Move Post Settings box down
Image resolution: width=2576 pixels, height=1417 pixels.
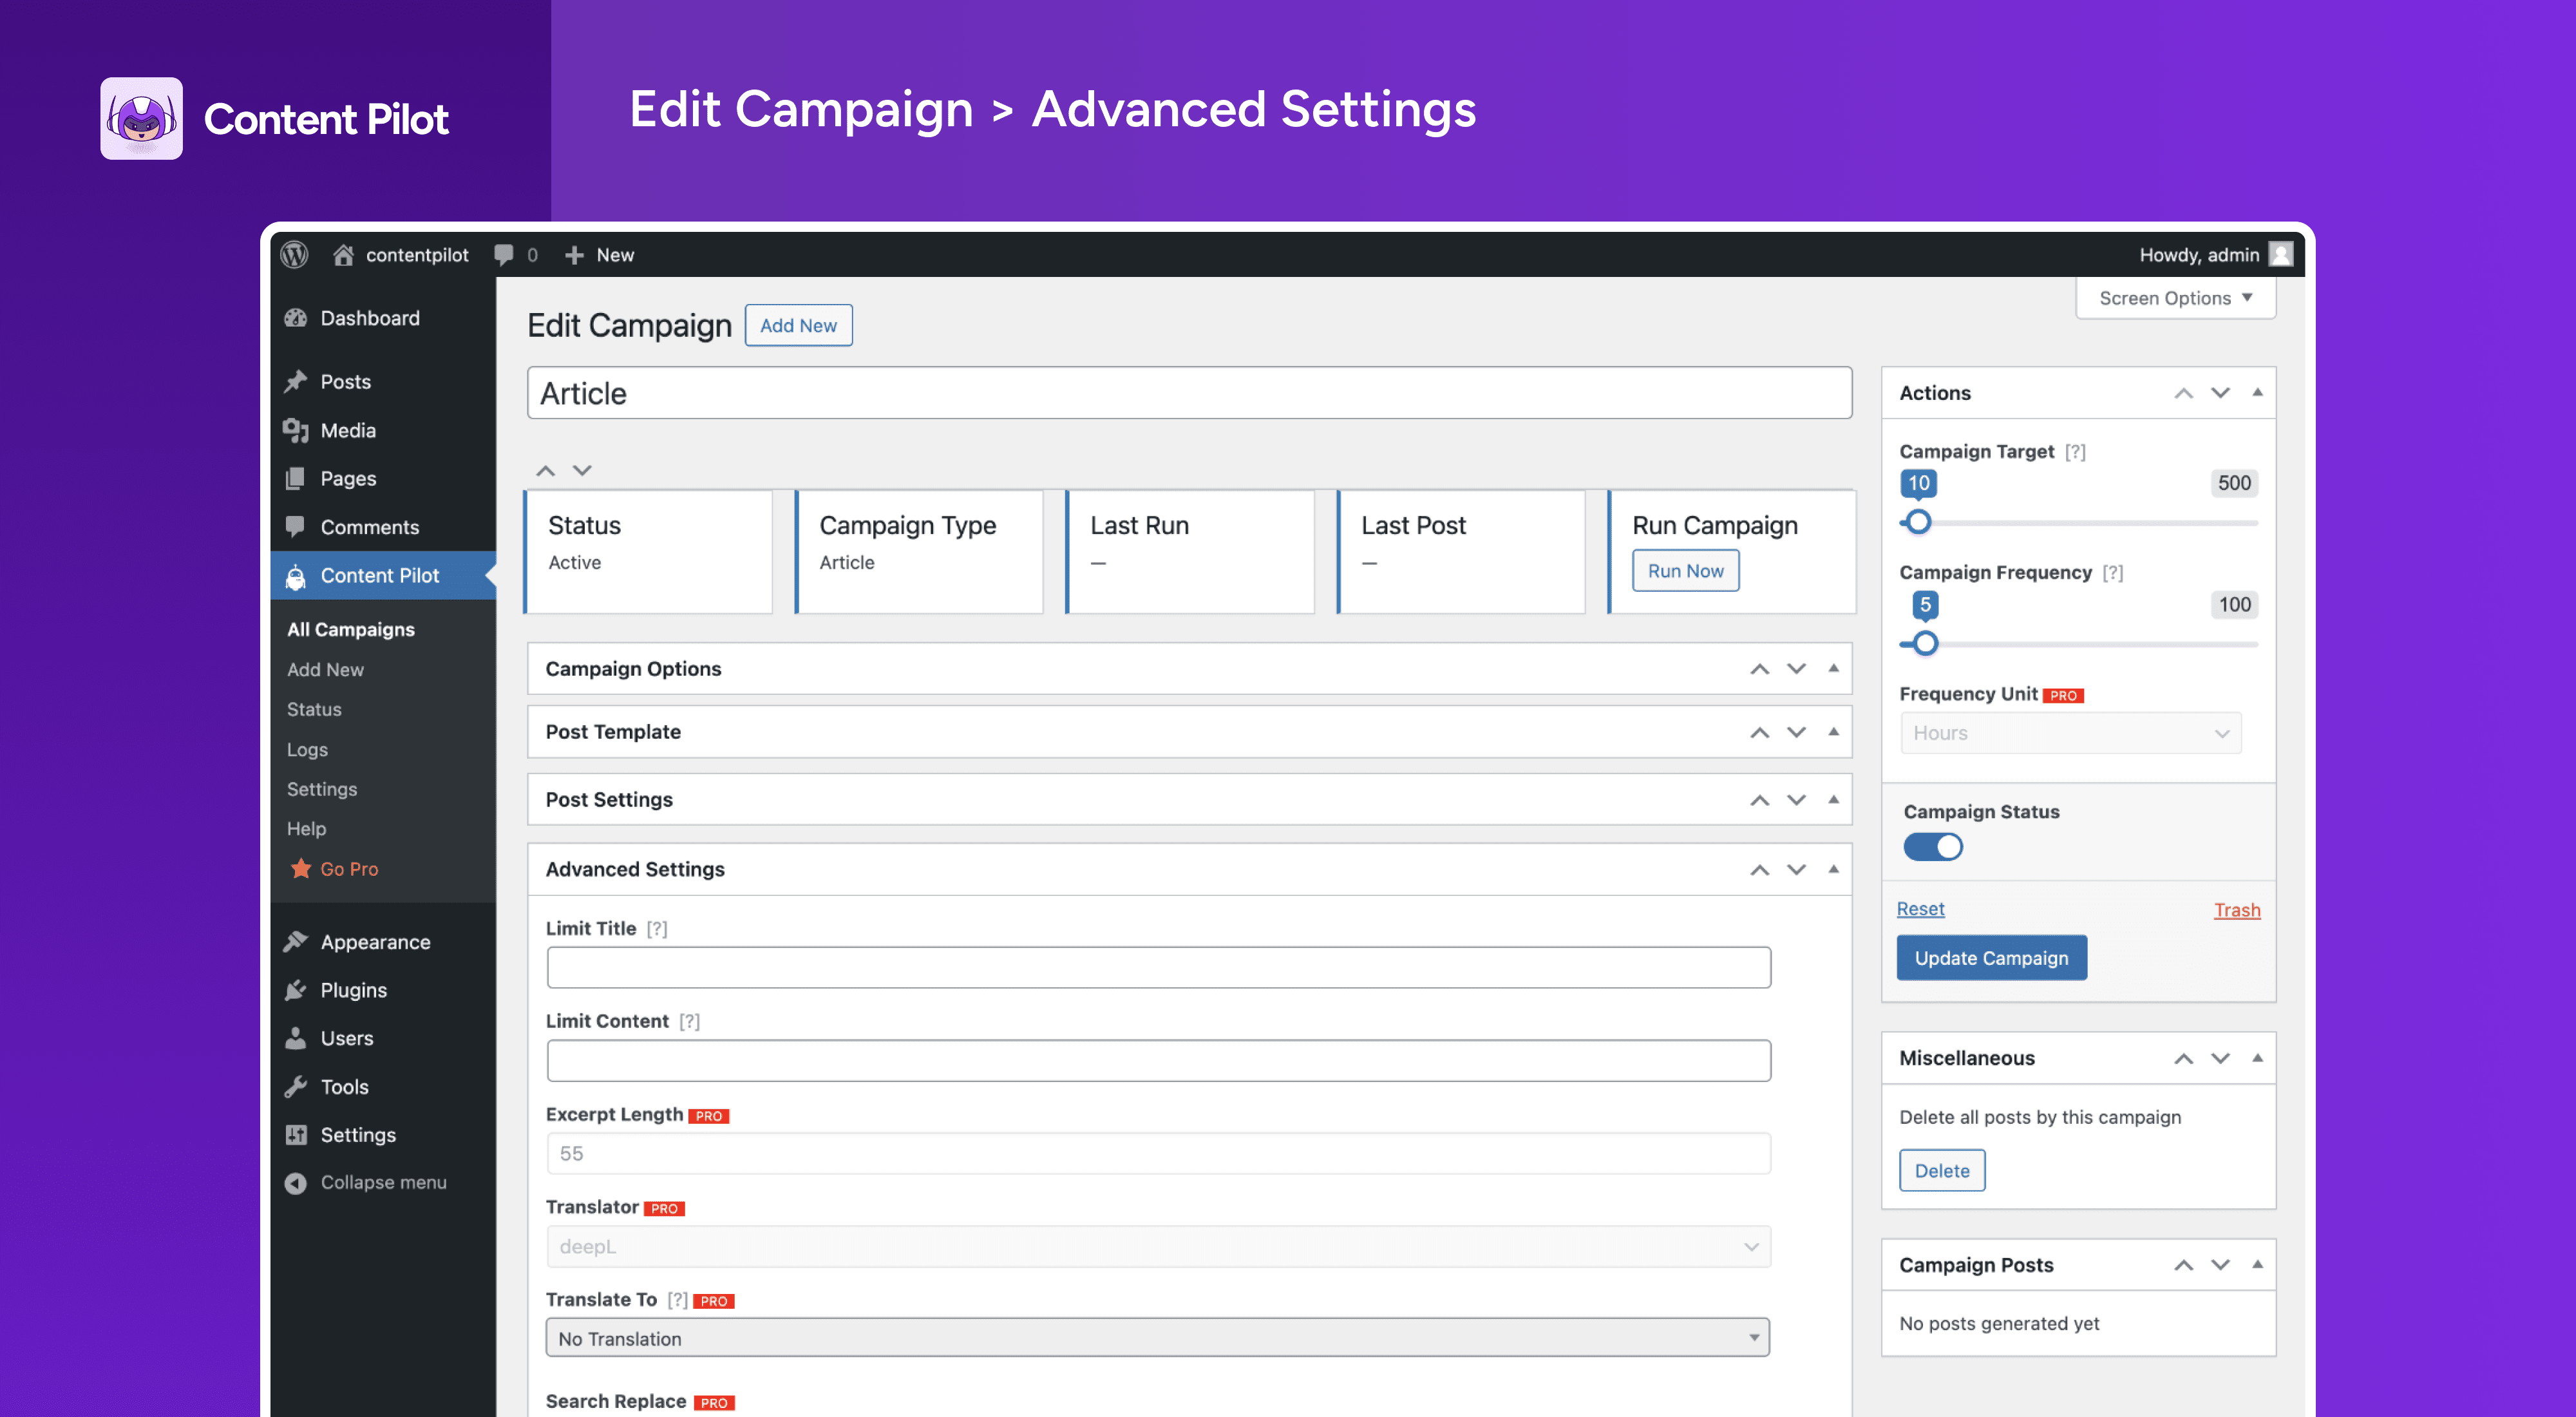click(x=1797, y=800)
